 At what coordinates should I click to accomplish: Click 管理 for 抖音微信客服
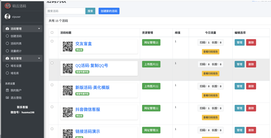(x=240, y=108)
